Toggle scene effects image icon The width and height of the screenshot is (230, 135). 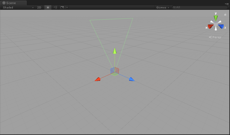click(62, 7)
